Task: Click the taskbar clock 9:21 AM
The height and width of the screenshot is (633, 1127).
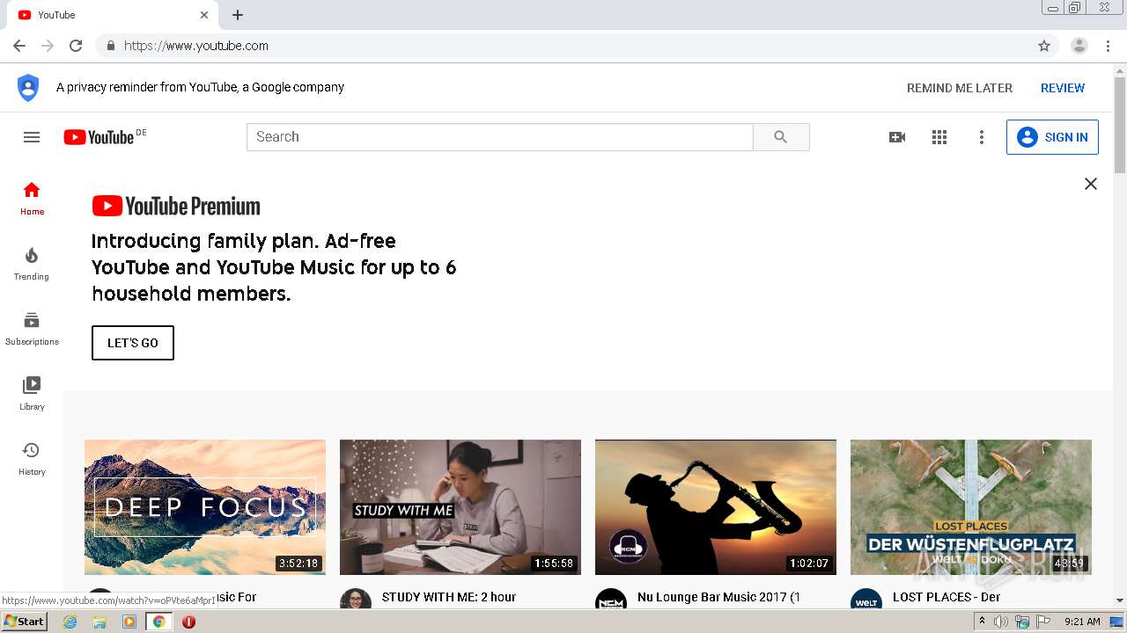Action: [1082, 622]
